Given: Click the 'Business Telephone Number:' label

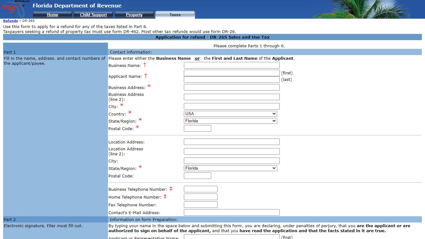Looking at the screenshot, I should pos(138,190).
